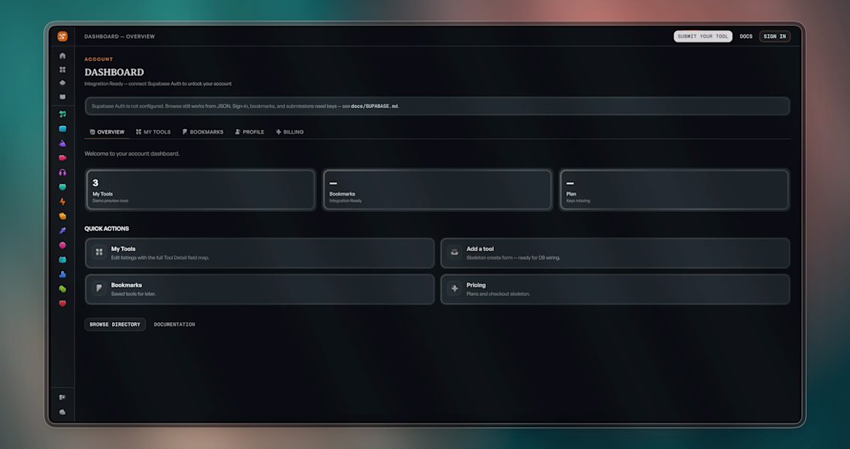
Task: Go to the Billing tab
Action: click(290, 132)
